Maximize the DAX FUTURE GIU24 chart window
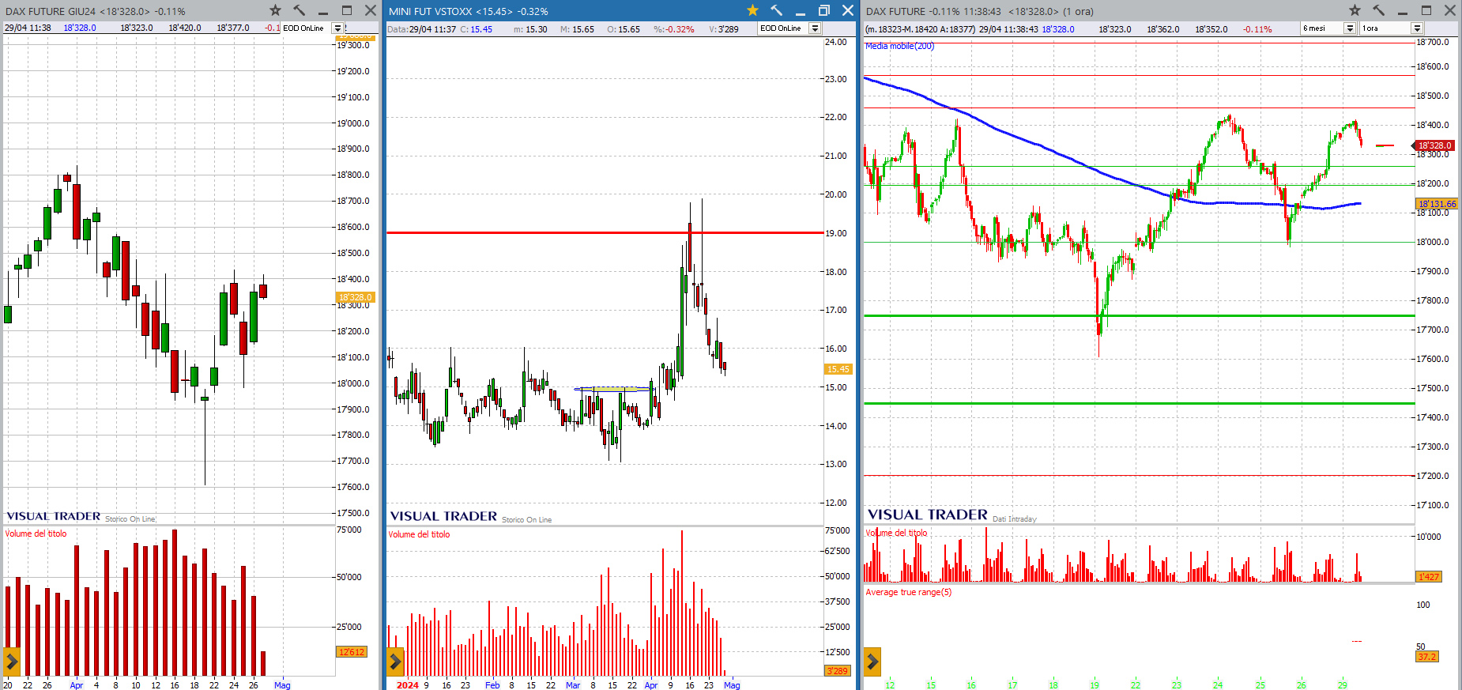The height and width of the screenshot is (690, 1462). (x=346, y=10)
